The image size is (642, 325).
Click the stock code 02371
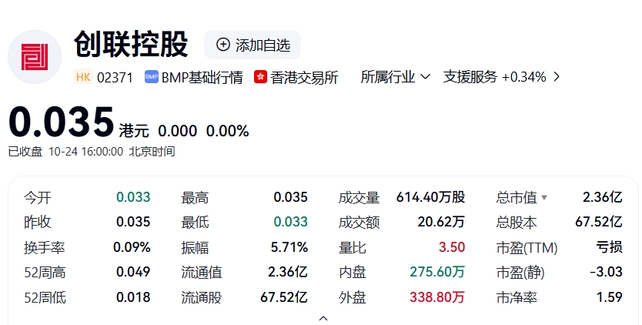[115, 77]
